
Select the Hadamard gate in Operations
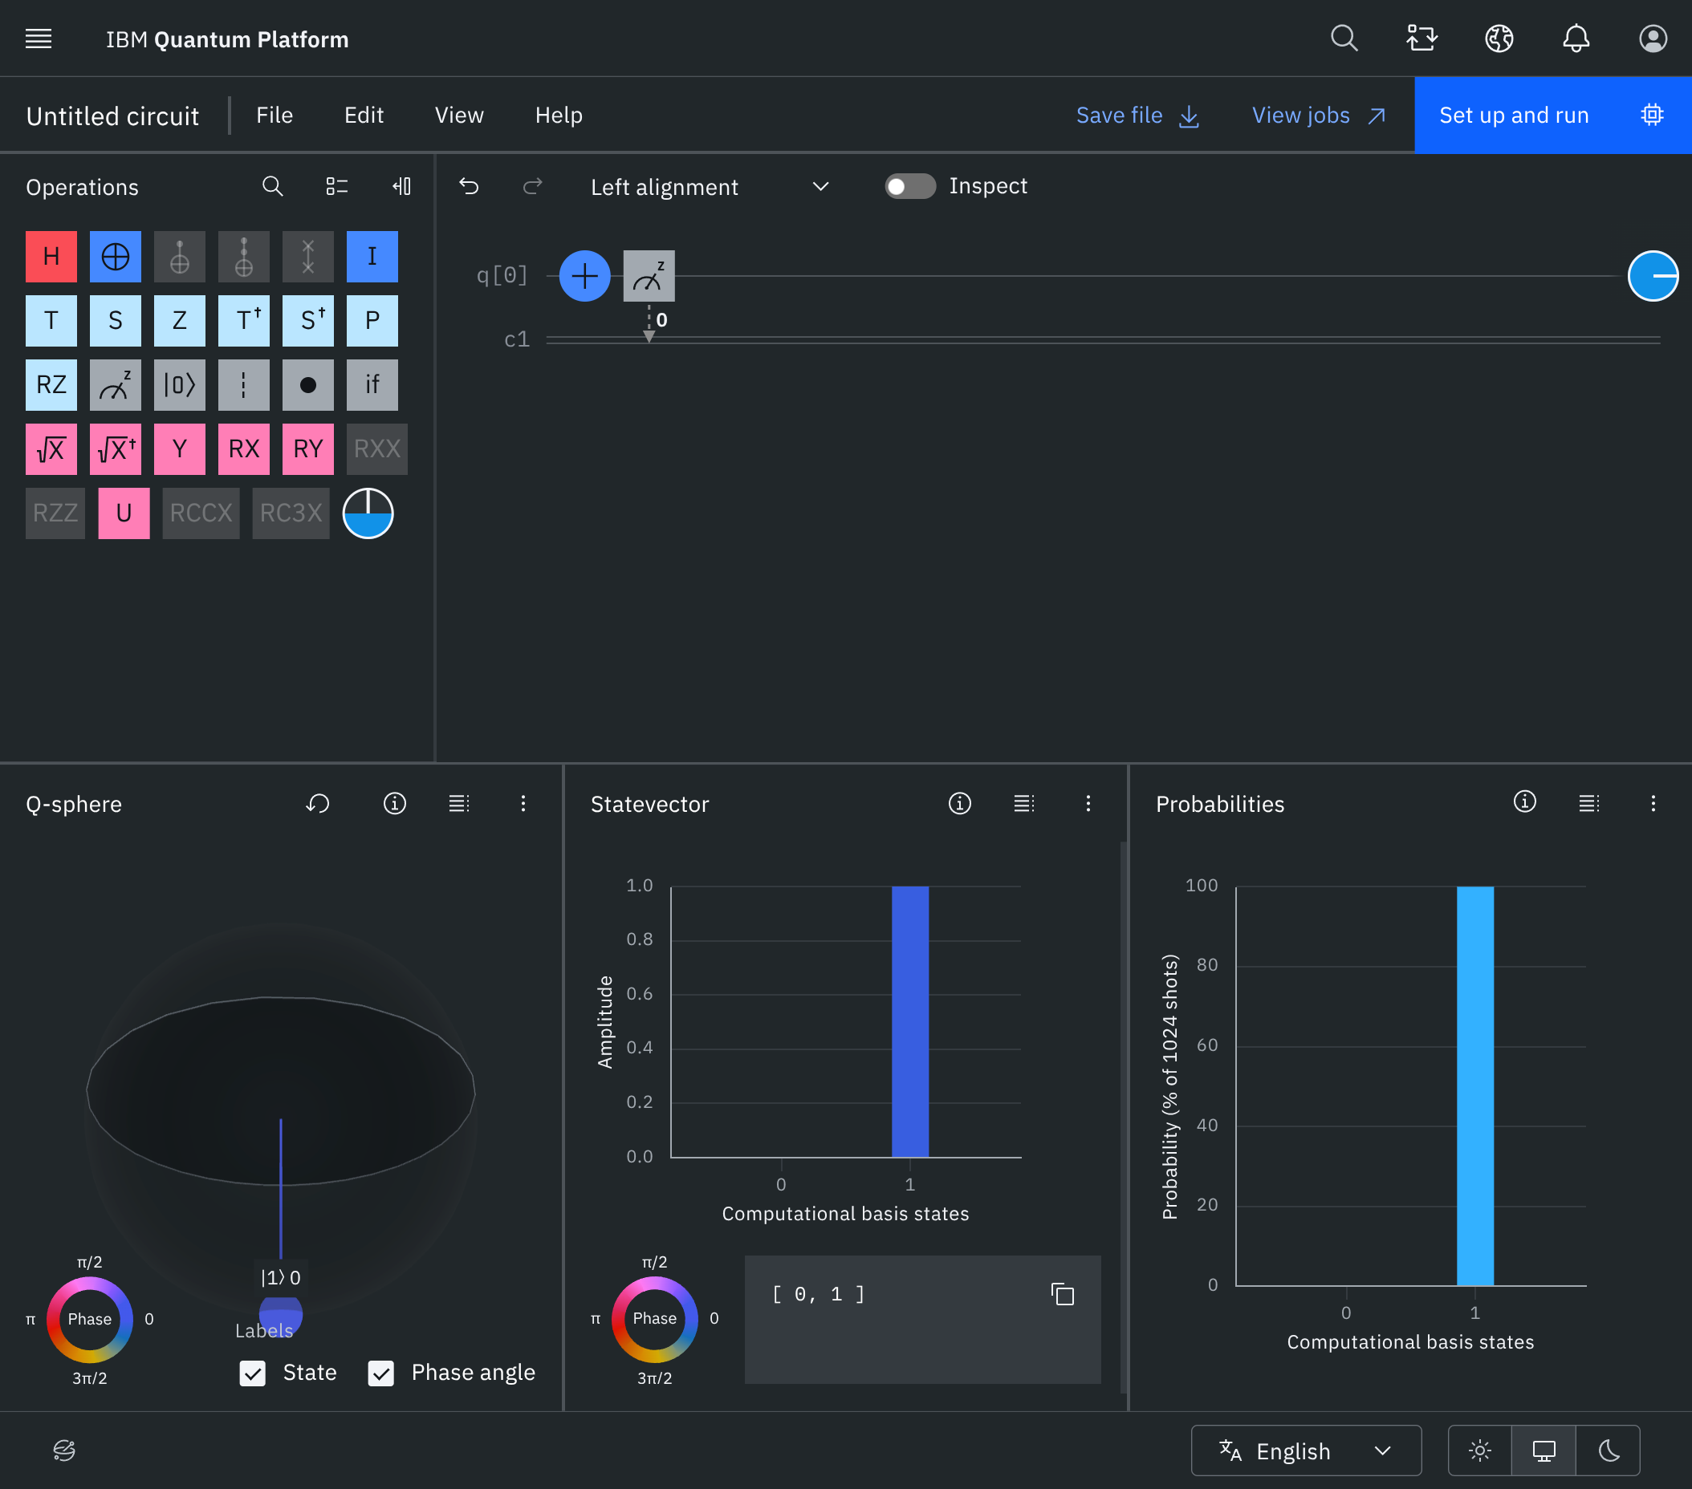(x=51, y=257)
